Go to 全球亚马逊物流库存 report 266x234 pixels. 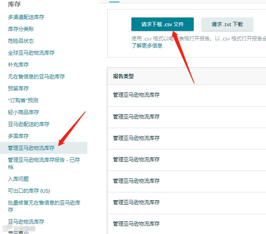coord(31,53)
